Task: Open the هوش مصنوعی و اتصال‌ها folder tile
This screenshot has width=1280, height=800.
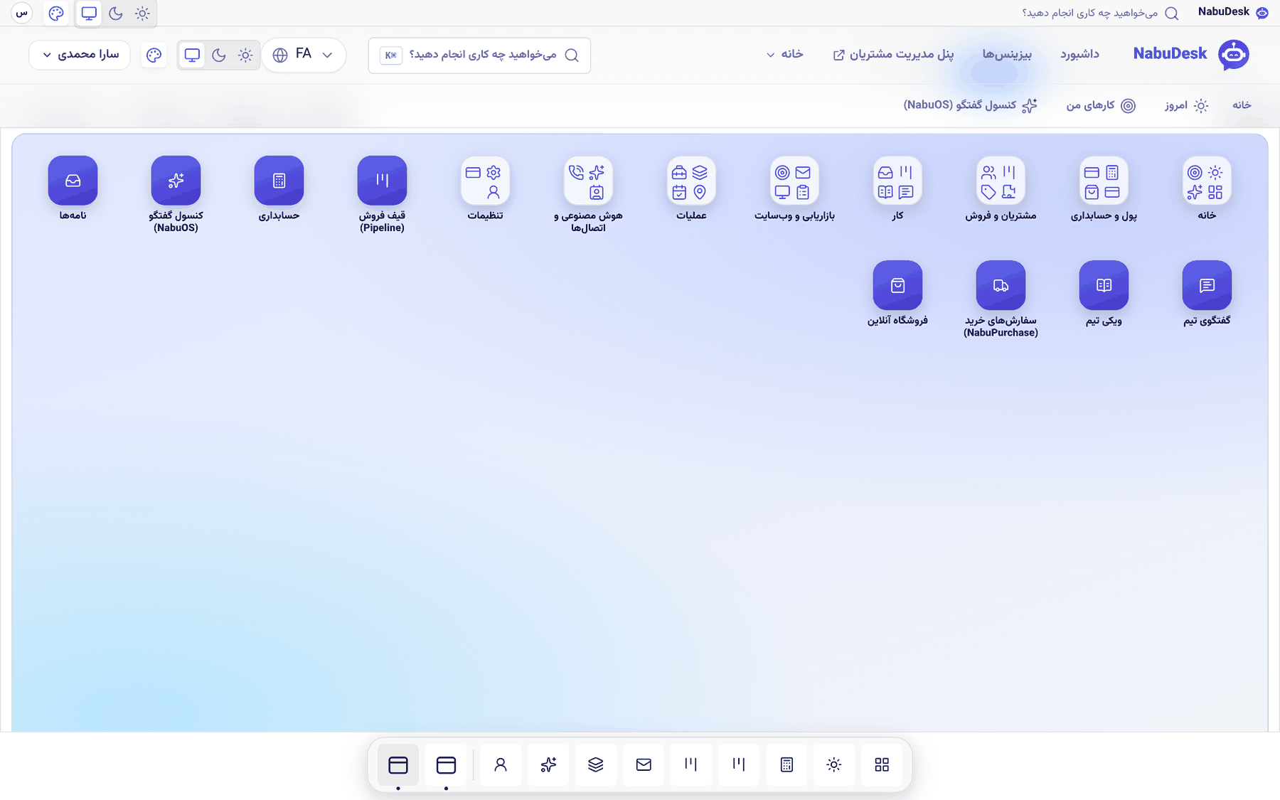Action: click(588, 181)
